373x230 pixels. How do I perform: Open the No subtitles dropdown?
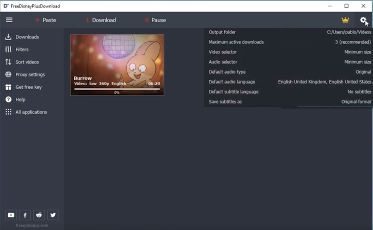(x=359, y=92)
